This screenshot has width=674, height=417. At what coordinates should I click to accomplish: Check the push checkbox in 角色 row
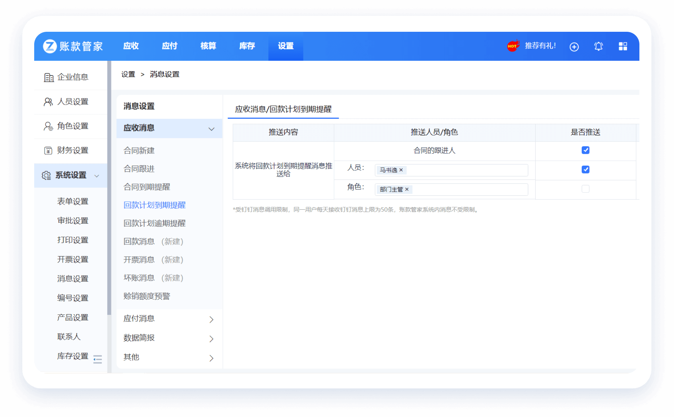(x=585, y=189)
